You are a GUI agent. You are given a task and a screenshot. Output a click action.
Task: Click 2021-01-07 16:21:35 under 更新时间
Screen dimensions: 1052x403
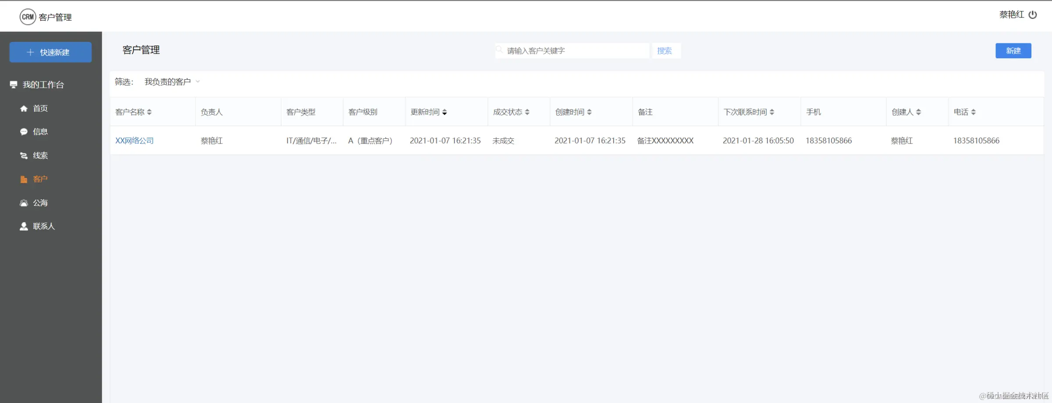click(x=445, y=141)
